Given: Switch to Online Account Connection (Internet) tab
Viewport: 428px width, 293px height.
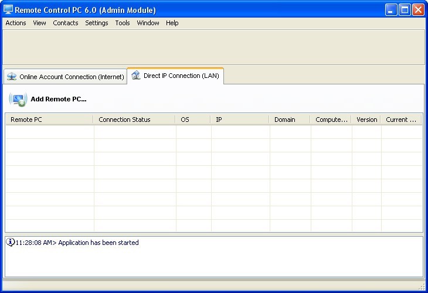Looking at the screenshot, I should 66,77.
